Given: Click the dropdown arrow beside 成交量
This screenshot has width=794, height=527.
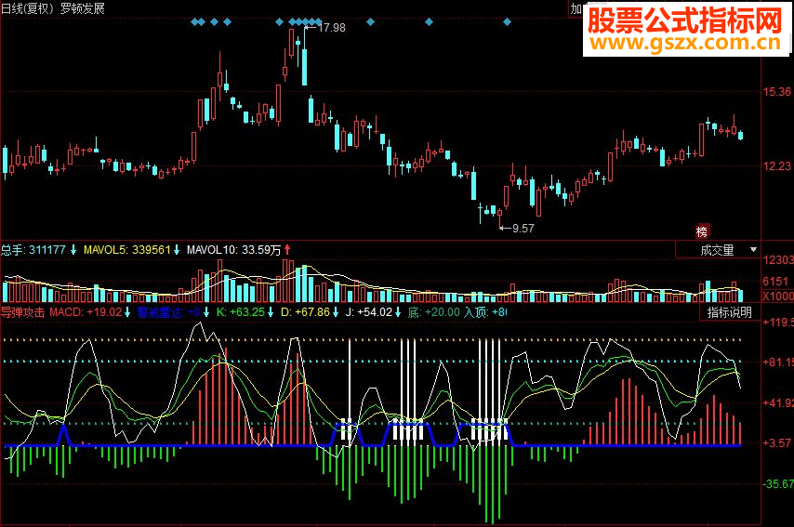Looking at the screenshot, I should [x=753, y=250].
